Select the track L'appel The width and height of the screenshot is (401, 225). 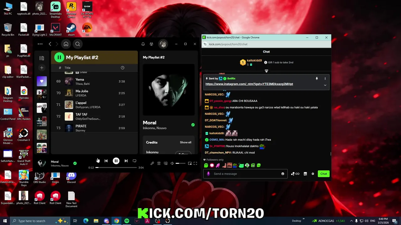[x=94, y=105]
